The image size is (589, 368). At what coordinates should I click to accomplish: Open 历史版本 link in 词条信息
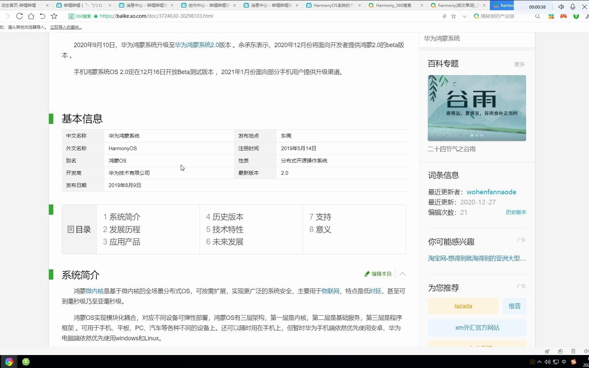click(516, 212)
